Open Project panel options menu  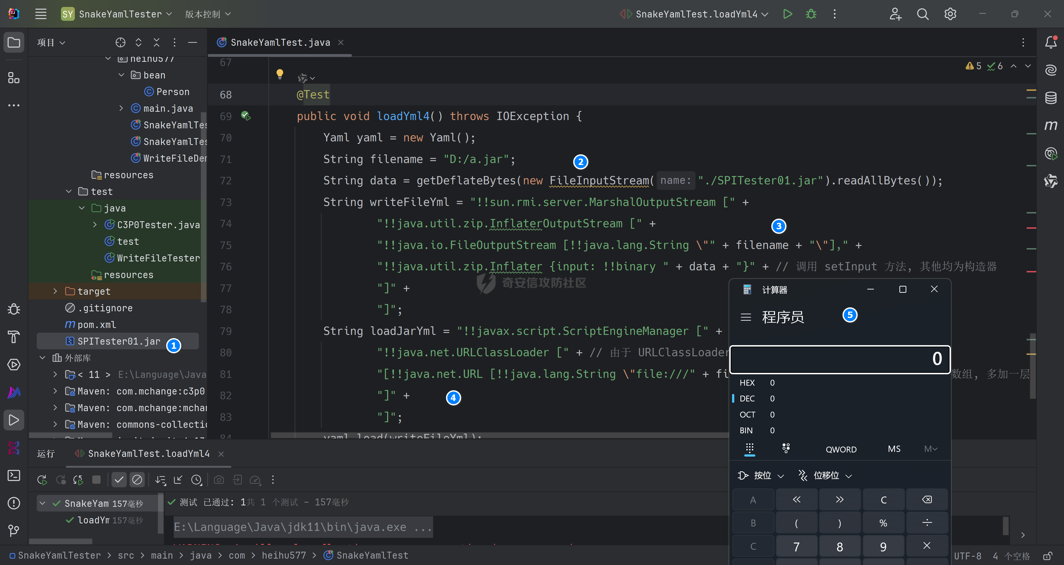pyautogui.click(x=174, y=43)
